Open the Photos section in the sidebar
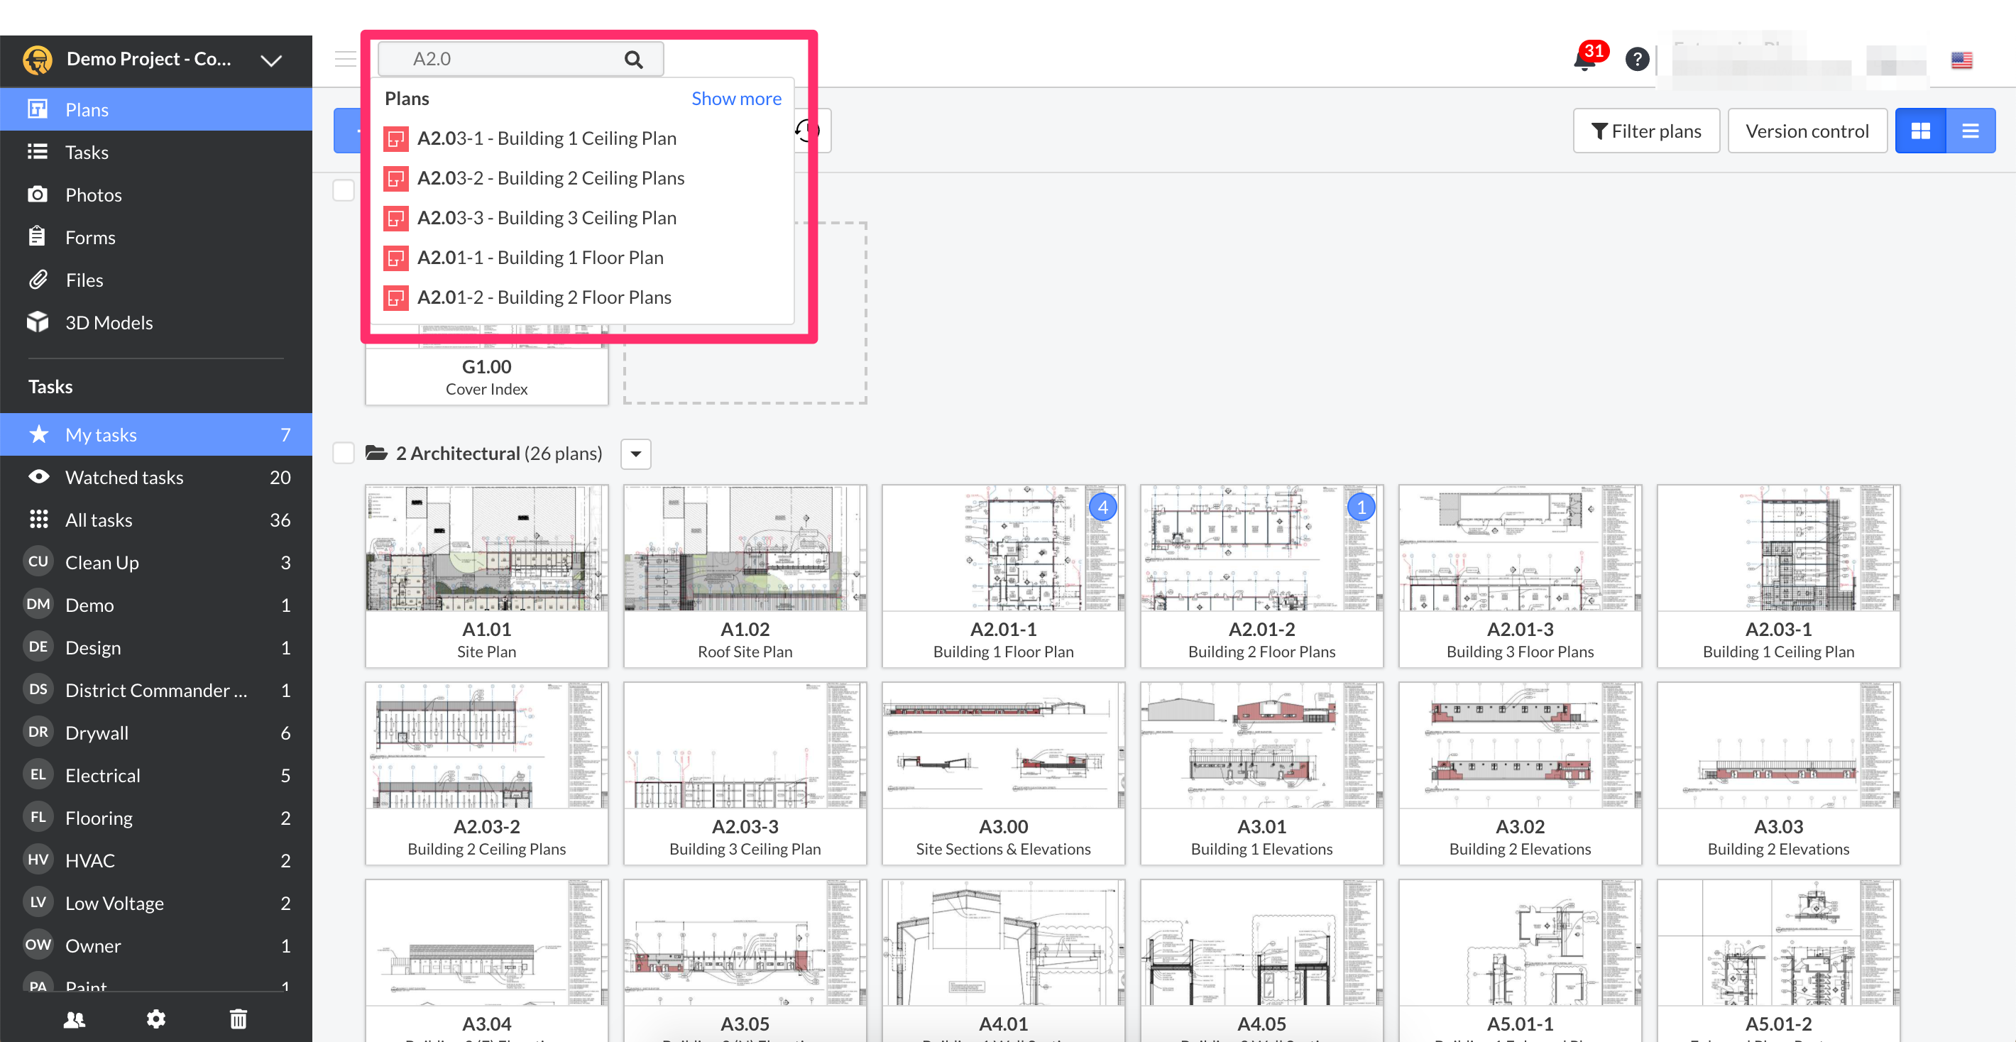 (93, 194)
